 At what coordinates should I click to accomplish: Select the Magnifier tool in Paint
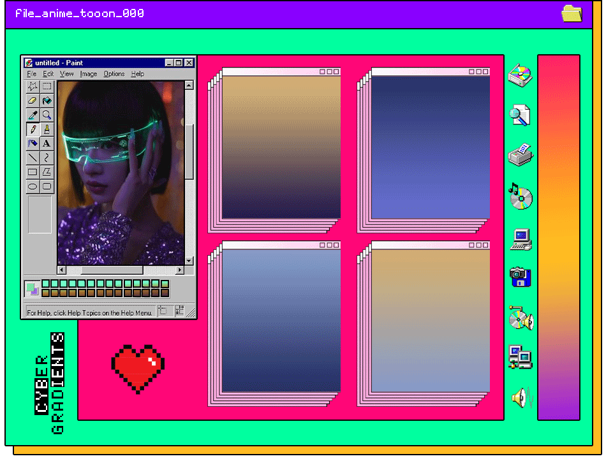tap(47, 115)
